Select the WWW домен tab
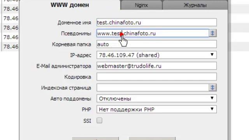Image resolution: width=249 pixels, height=140 pixels. point(70,5)
